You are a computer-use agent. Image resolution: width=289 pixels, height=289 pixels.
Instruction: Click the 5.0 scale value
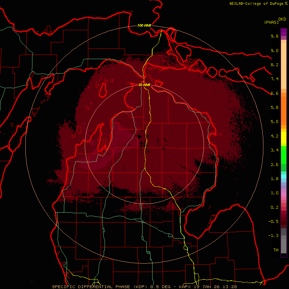(x=275, y=122)
